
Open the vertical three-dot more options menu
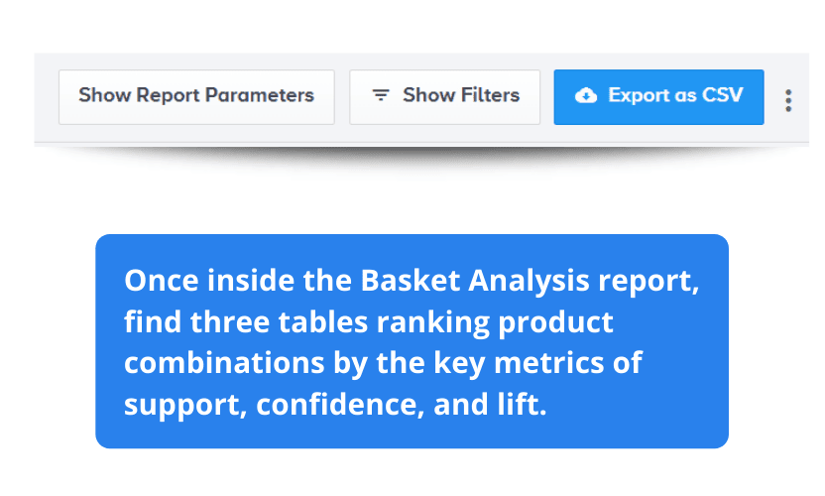point(787,100)
